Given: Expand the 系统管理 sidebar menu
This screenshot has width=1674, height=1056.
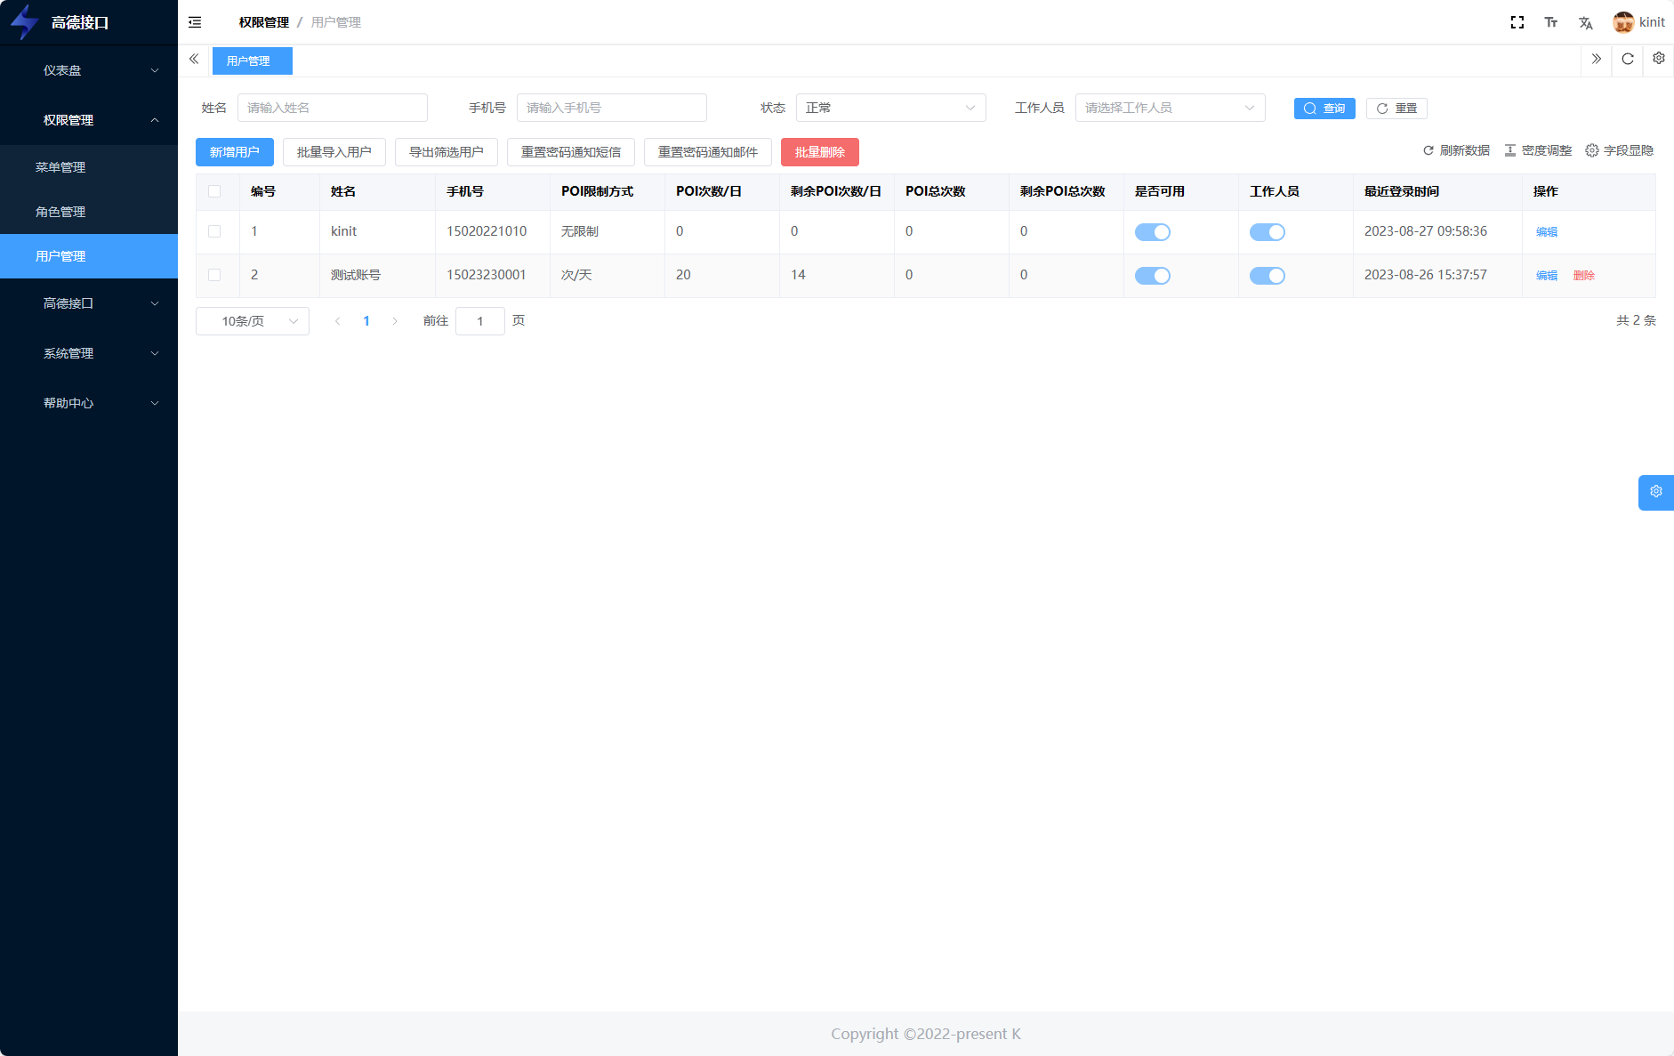Looking at the screenshot, I should tap(89, 353).
